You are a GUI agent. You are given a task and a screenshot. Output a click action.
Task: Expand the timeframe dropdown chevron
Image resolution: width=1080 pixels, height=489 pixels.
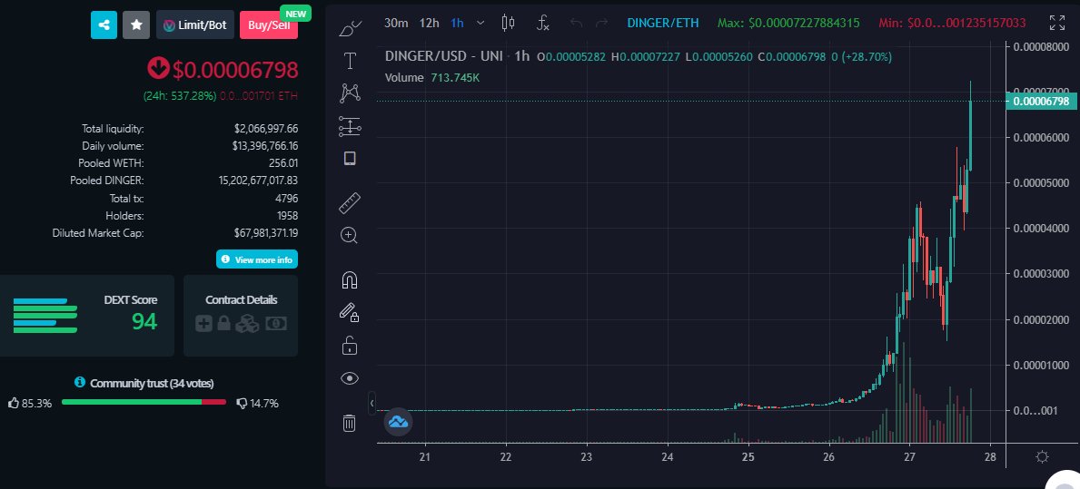[481, 23]
